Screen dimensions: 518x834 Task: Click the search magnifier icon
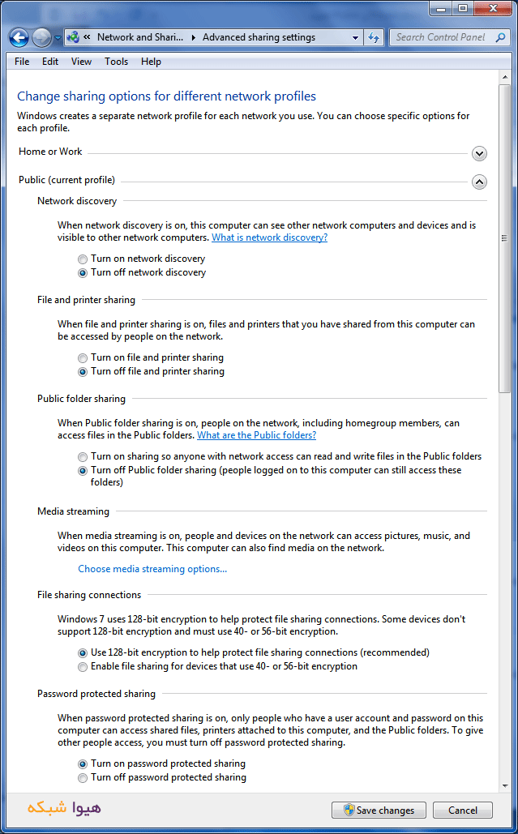tap(500, 37)
